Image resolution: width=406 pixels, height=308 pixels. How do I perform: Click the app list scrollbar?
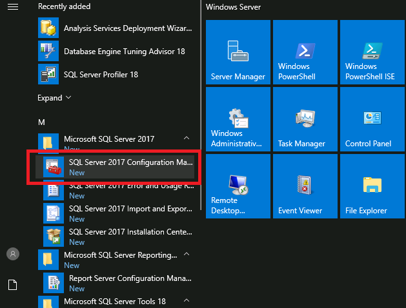[201, 104]
